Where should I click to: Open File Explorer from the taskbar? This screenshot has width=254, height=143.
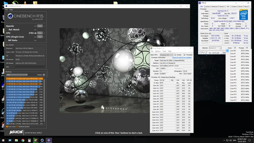17,140
